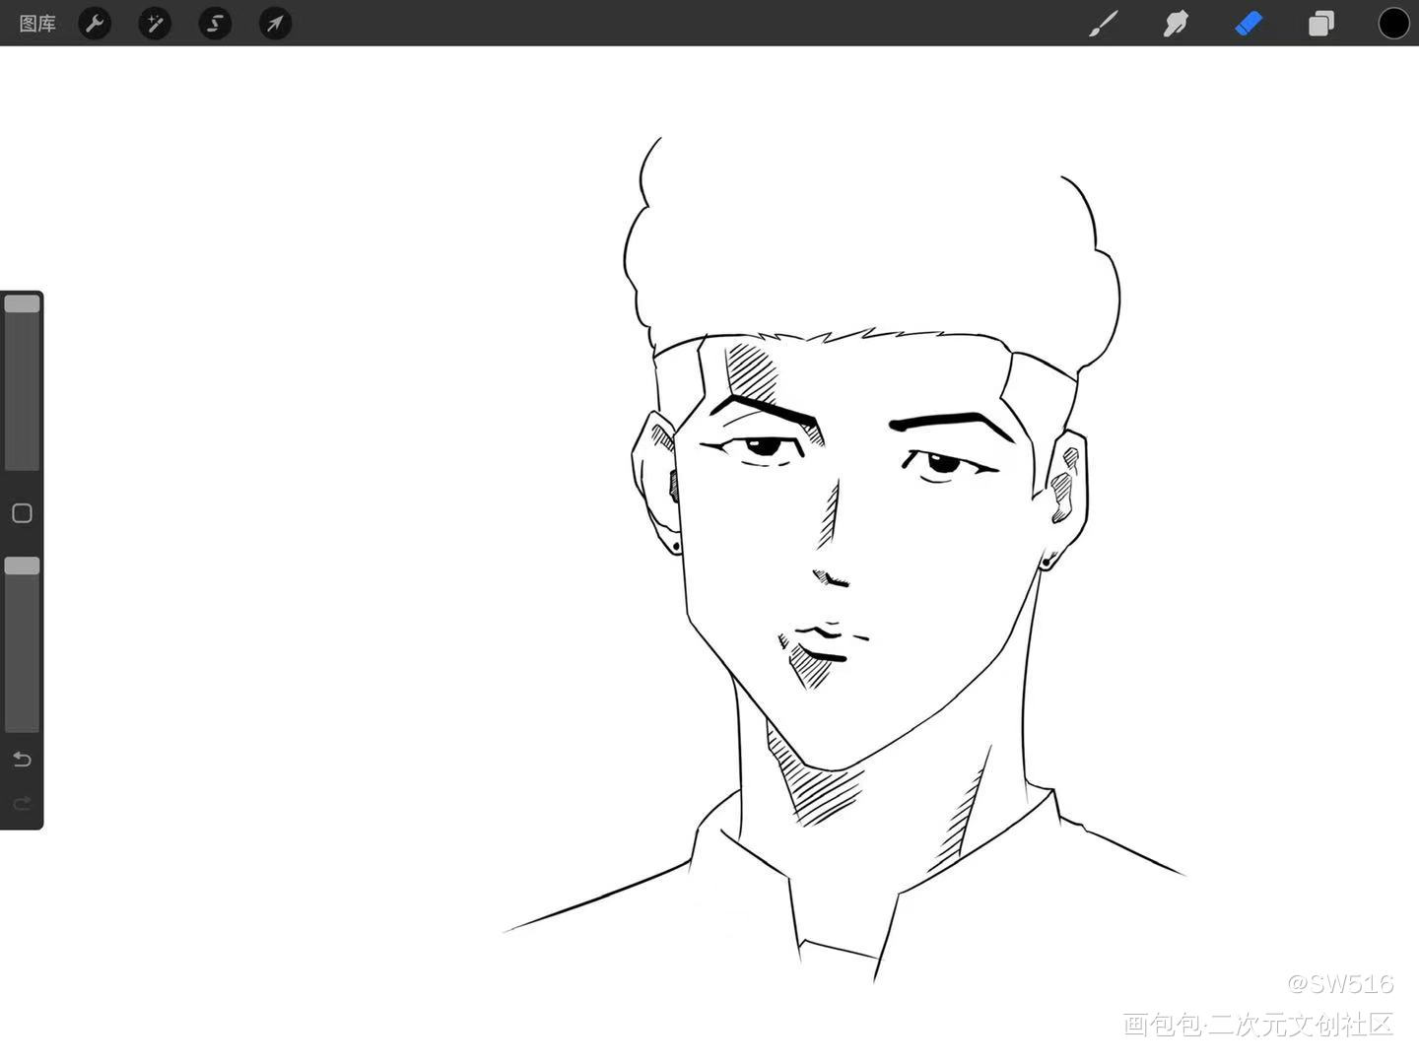Open the Adjustments magic wand menu
The image size is (1419, 1064).
(155, 24)
